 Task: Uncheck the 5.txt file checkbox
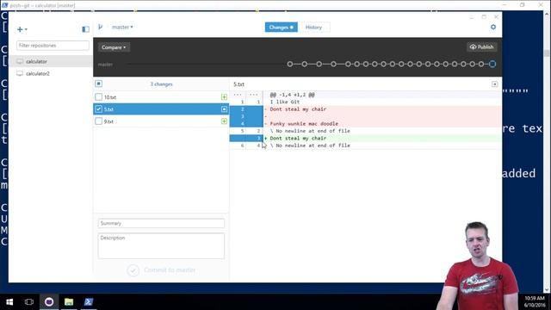(x=99, y=109)
